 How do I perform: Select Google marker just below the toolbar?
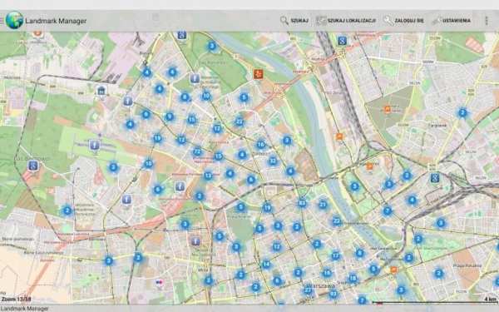click(181, 35)
